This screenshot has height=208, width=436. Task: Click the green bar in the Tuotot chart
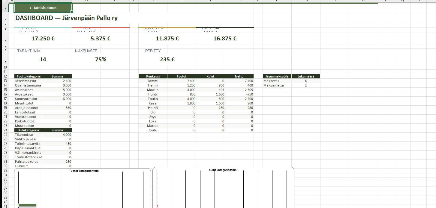click(27, 205)
